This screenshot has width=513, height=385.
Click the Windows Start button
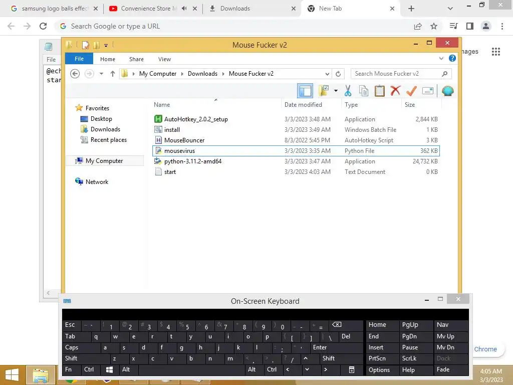[x=12, y=375]
